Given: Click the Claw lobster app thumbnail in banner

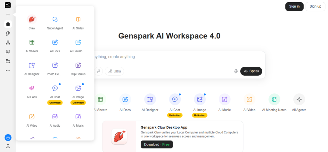Looking at the screenshot, I should [119, 137].
